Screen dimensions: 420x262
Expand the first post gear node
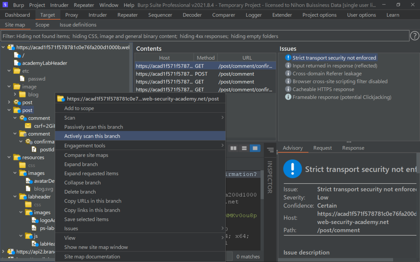(9, 102)
